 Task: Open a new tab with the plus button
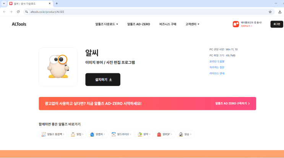pos(57,3)
